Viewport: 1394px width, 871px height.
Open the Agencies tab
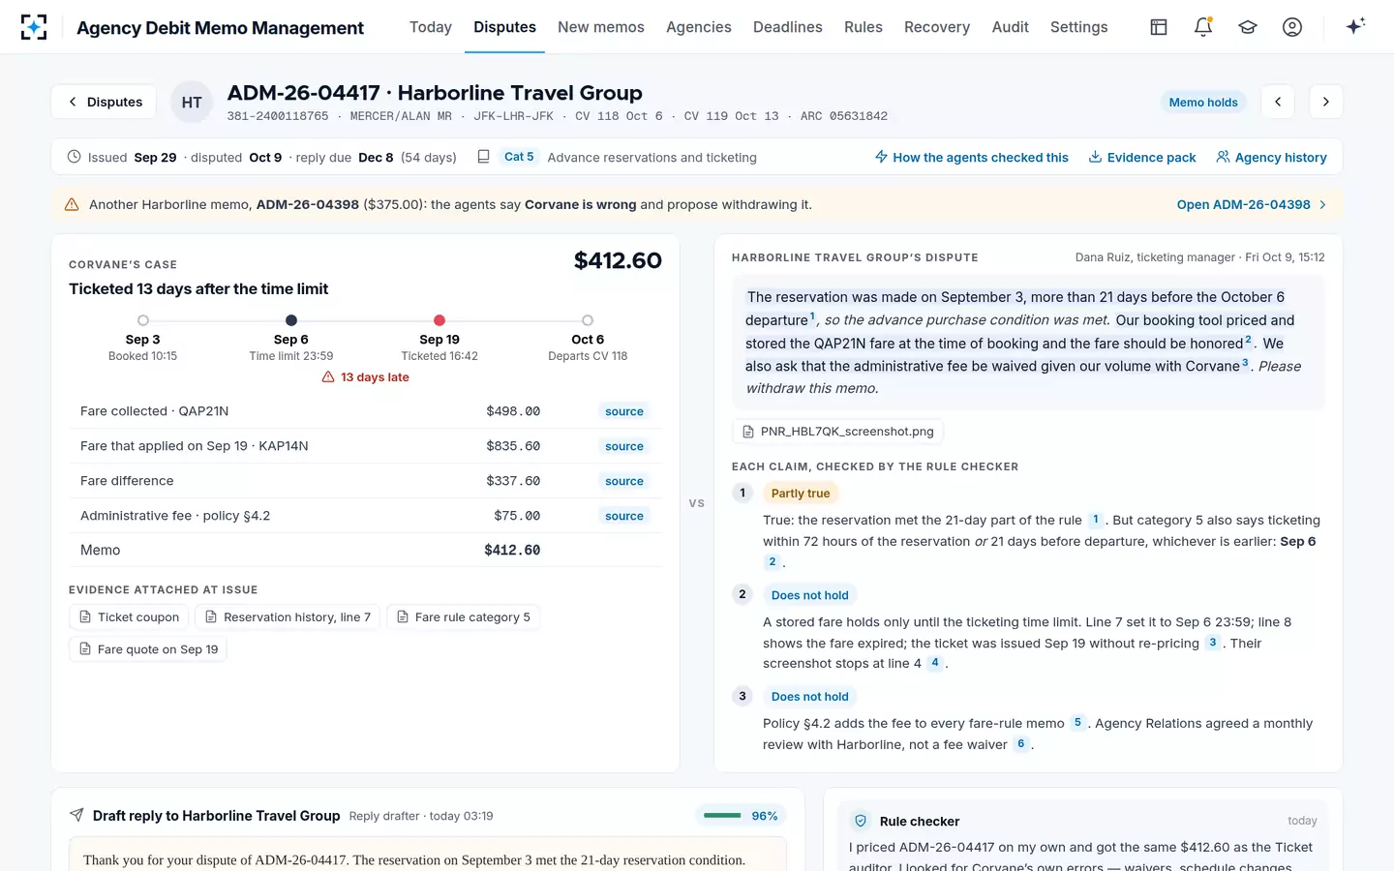pyautogui.click(x=699, y=27)
